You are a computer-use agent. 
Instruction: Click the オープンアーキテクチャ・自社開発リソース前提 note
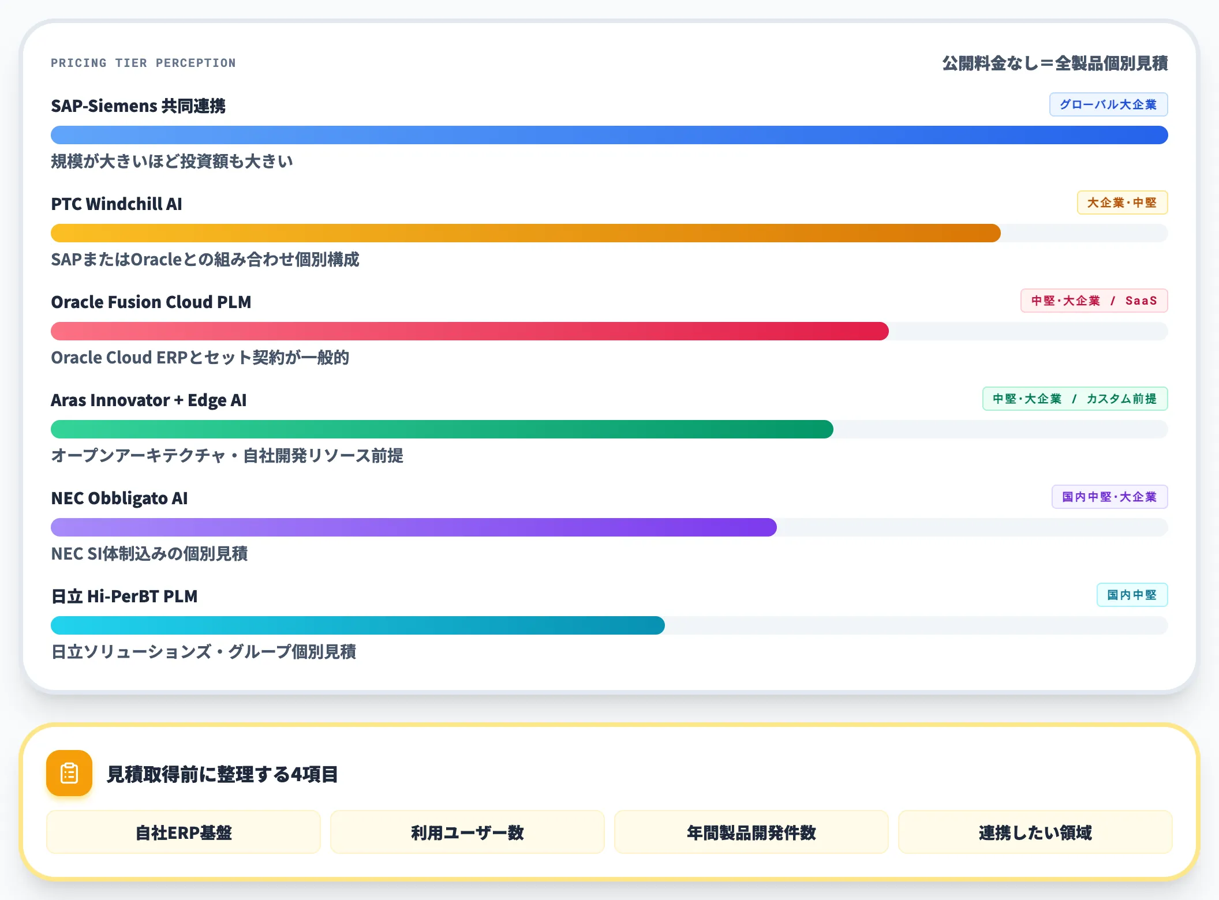pyautogui.click(x=227, y=456)
